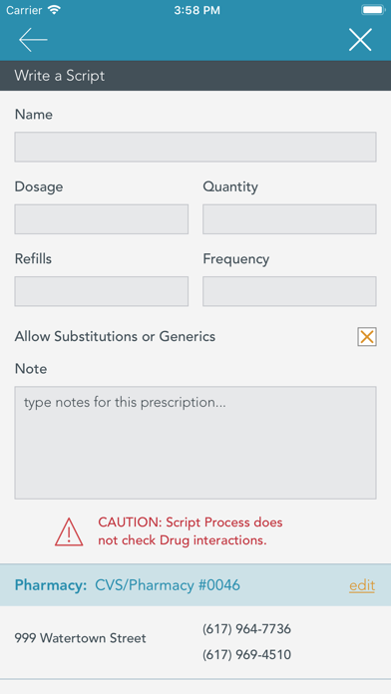Viewport: 391px width, 694px height.
Task: Select the 999 Watertown Street address
Action: (x=80, y=638)
